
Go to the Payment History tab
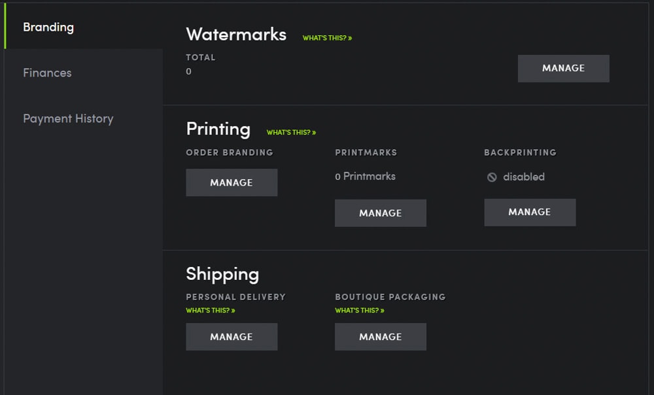[68, 118]
